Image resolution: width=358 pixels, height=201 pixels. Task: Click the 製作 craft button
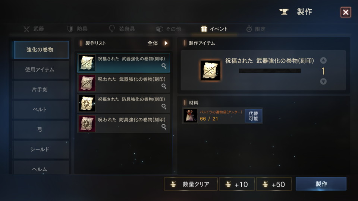(321, 184)
